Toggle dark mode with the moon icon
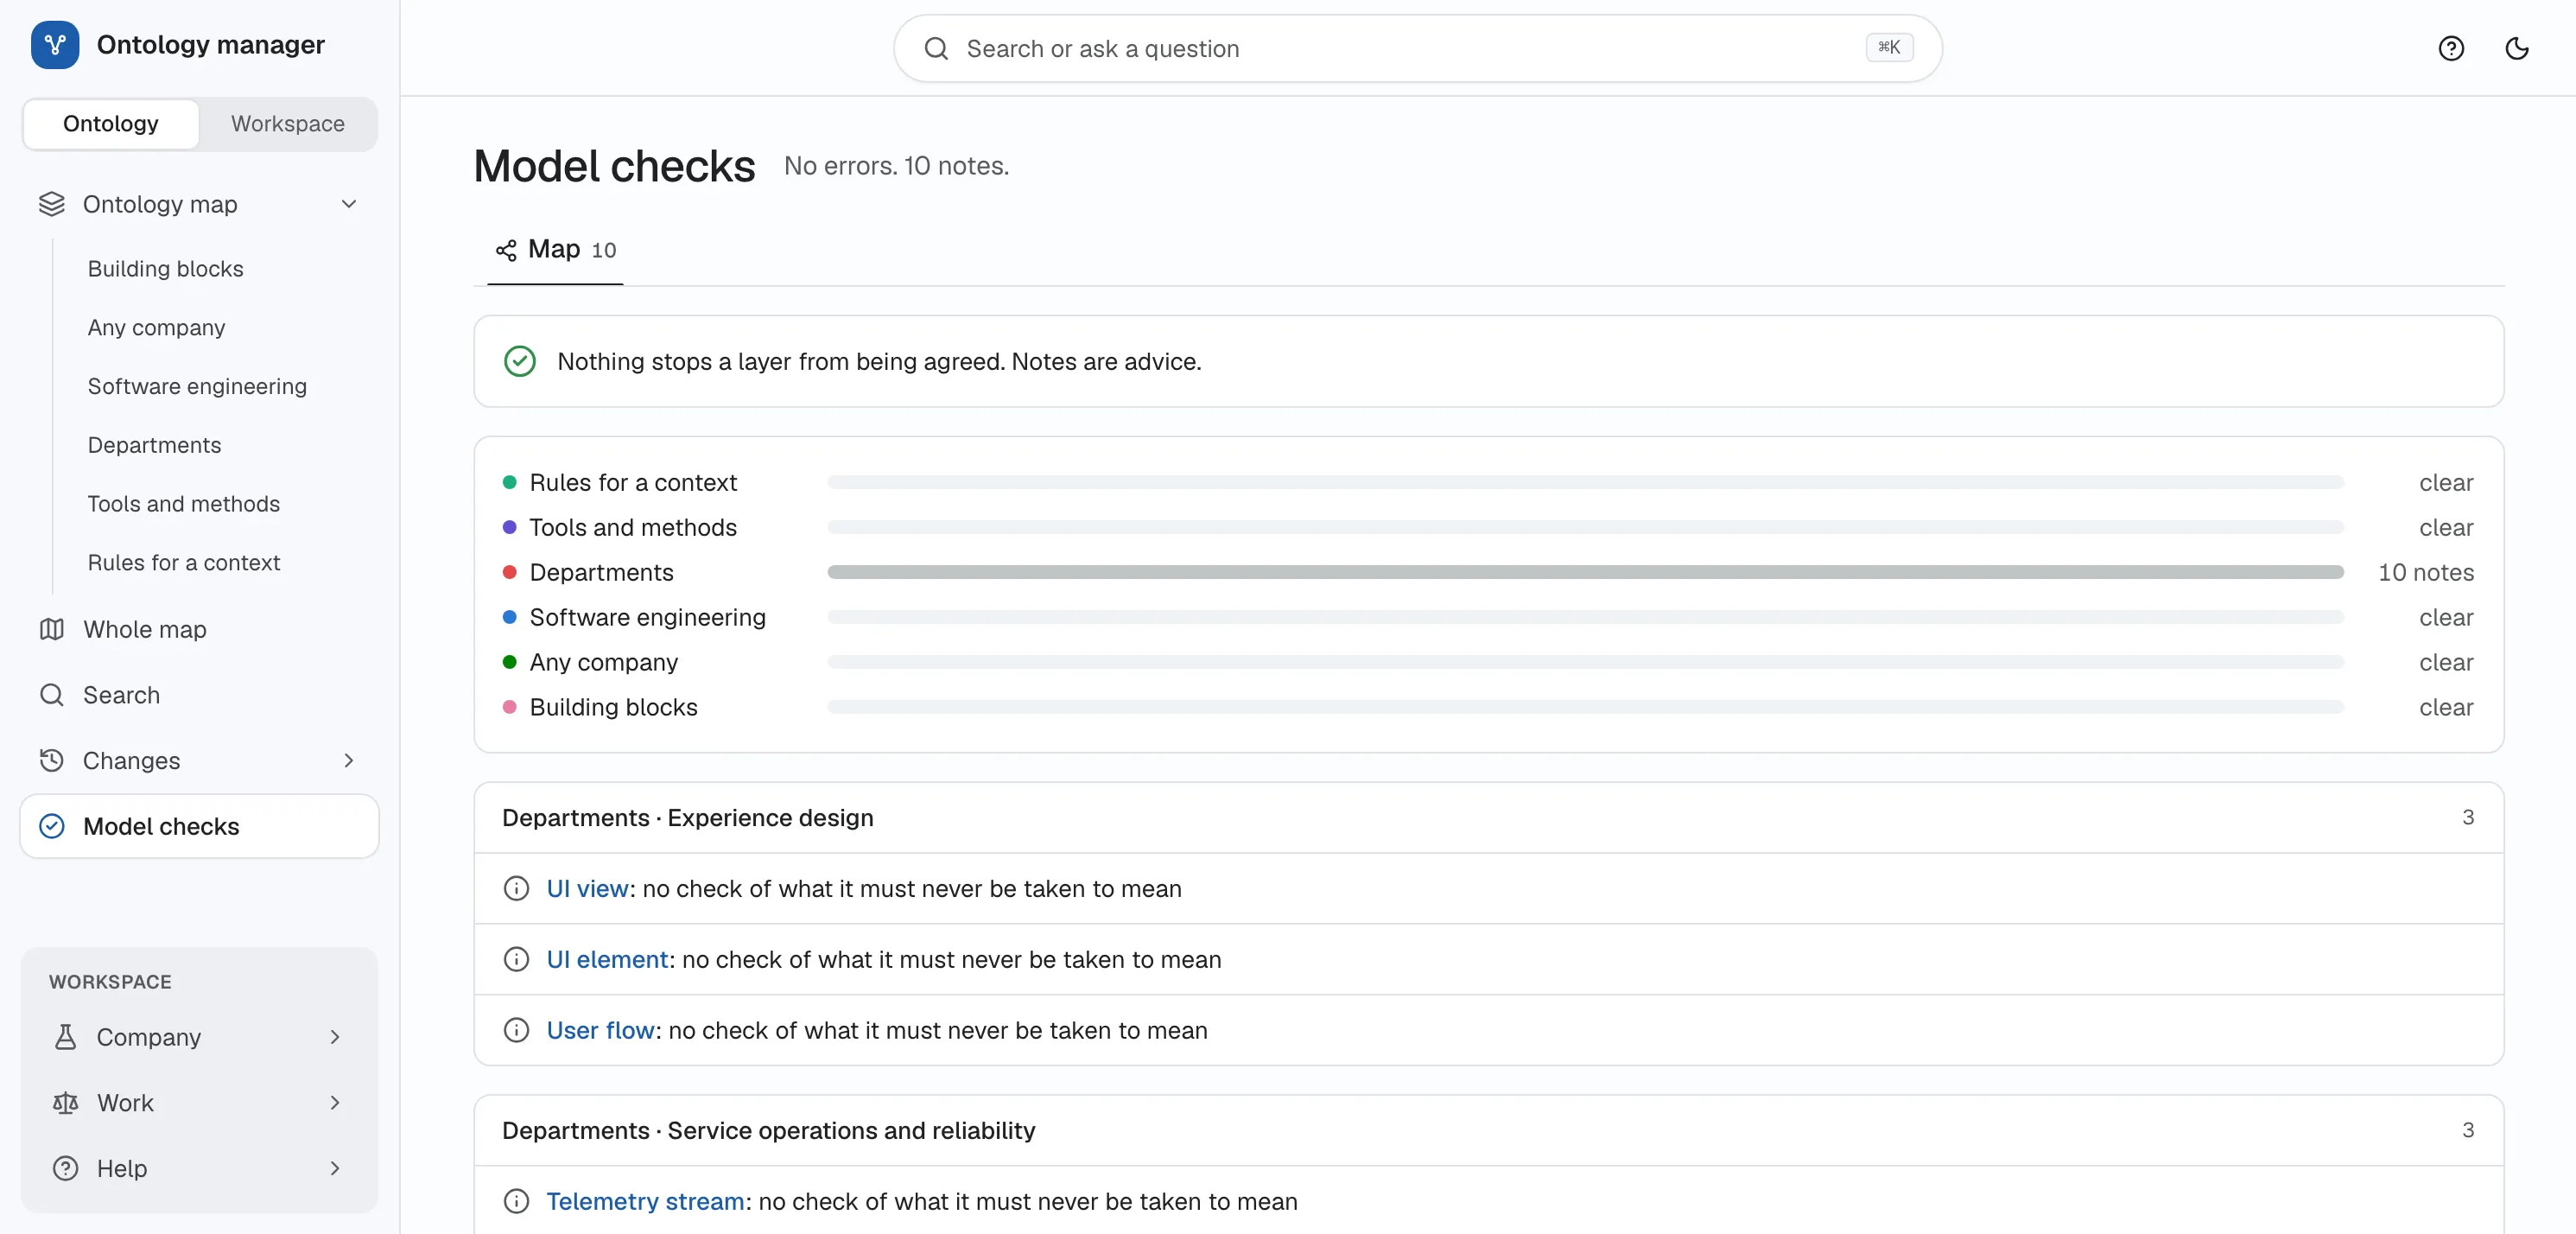This screenshot has height=1234, width=2576. point(2517,48)
